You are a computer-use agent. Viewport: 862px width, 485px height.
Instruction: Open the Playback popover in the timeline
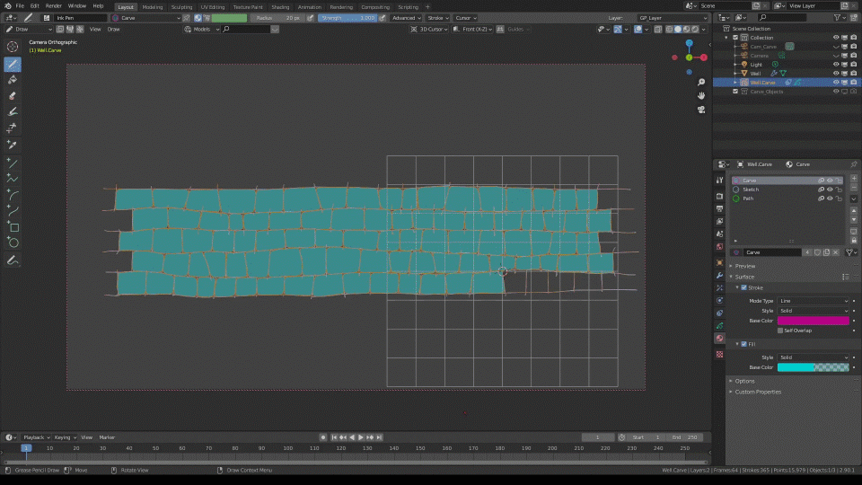(36, 437)
